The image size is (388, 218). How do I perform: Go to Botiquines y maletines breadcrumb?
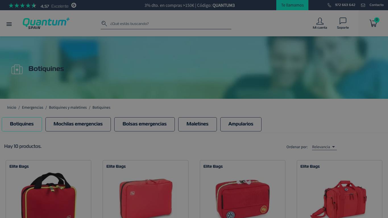tap(68, 107)
